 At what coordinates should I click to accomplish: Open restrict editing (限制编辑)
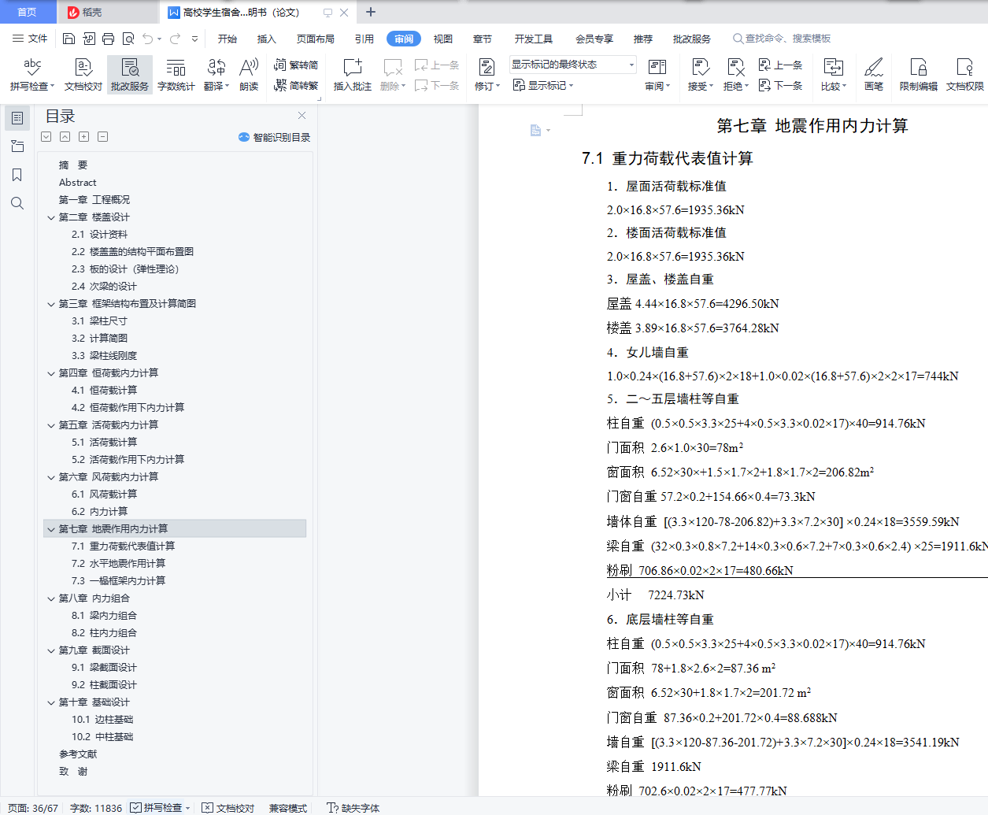pos(919,75)
